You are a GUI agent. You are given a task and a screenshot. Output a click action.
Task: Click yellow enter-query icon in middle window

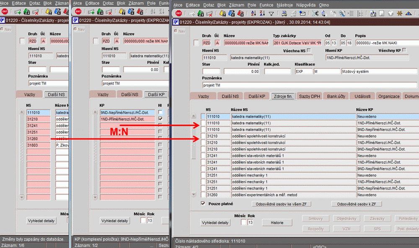pyautogui.click(x=122, y=11)
